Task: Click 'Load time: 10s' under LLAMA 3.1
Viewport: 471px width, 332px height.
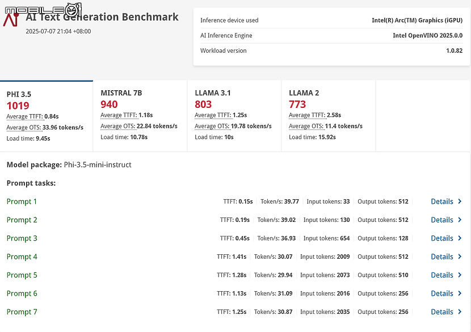Action: point(214,137)
